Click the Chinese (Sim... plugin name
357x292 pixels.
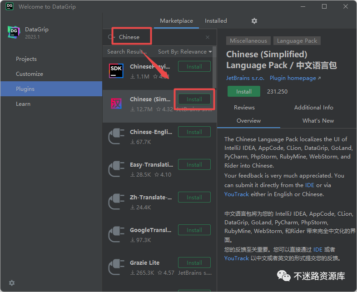point(150,99)
